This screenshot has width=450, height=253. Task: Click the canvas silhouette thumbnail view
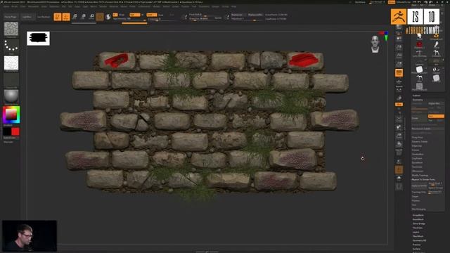coord(38,39)
